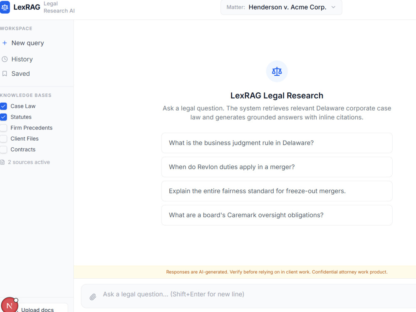The image size is (416, 312).
Task: Open the History section
Action: tap(22, 59)
